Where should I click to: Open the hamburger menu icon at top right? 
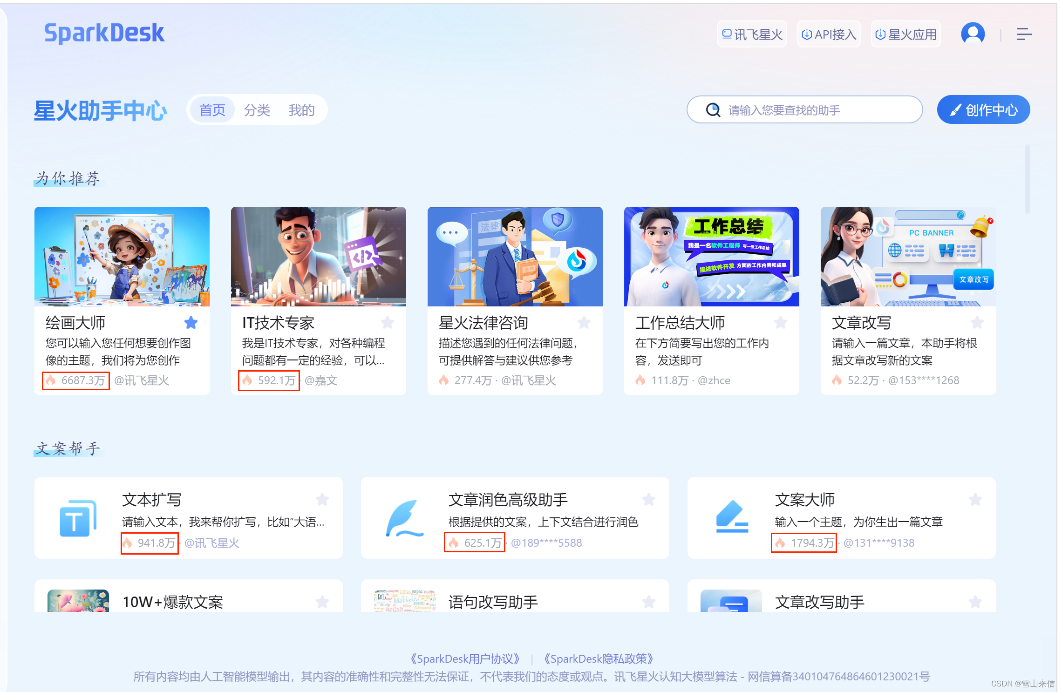pyautogui.click(x=1024, y=34)
